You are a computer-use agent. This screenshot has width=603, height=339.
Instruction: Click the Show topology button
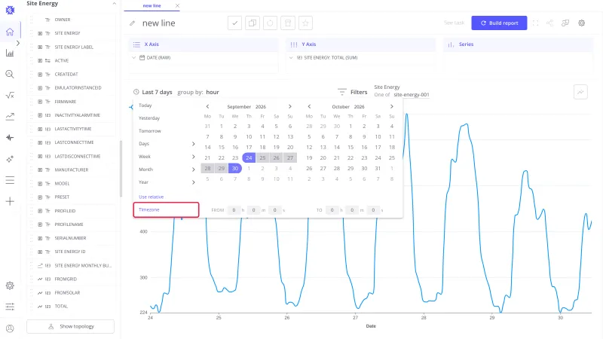pos(70,326)
